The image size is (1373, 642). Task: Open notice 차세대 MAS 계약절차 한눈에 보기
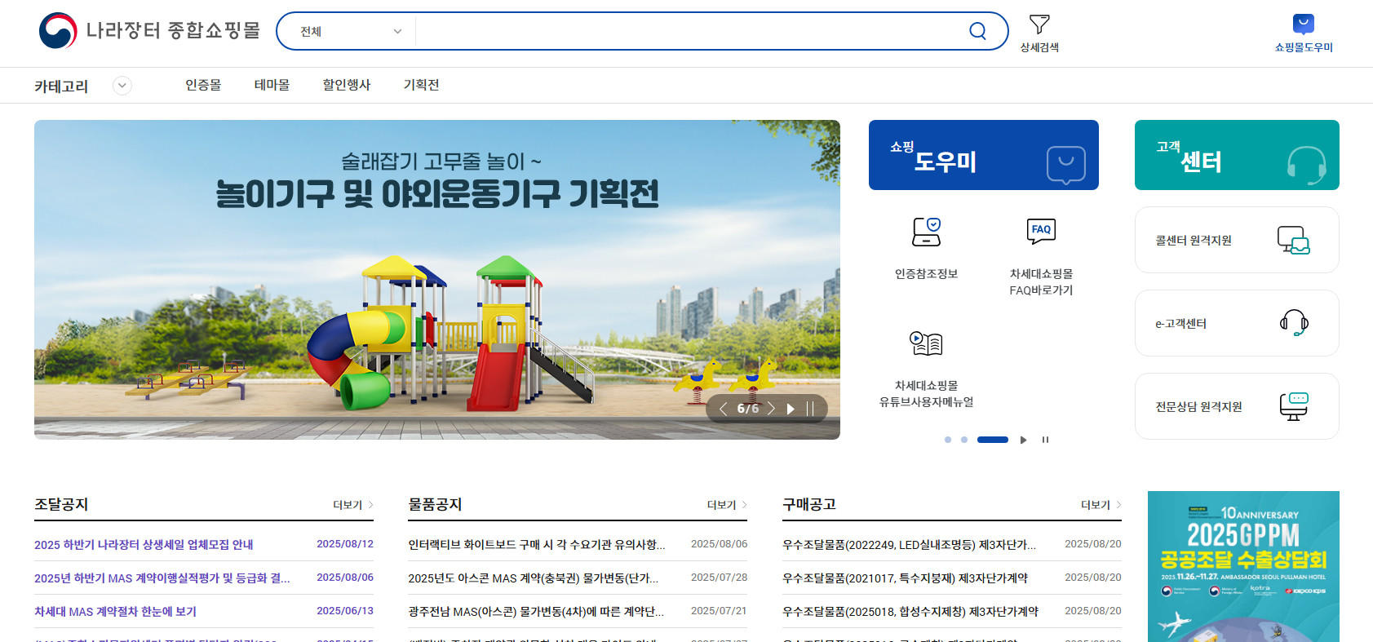tap(115, 612)
